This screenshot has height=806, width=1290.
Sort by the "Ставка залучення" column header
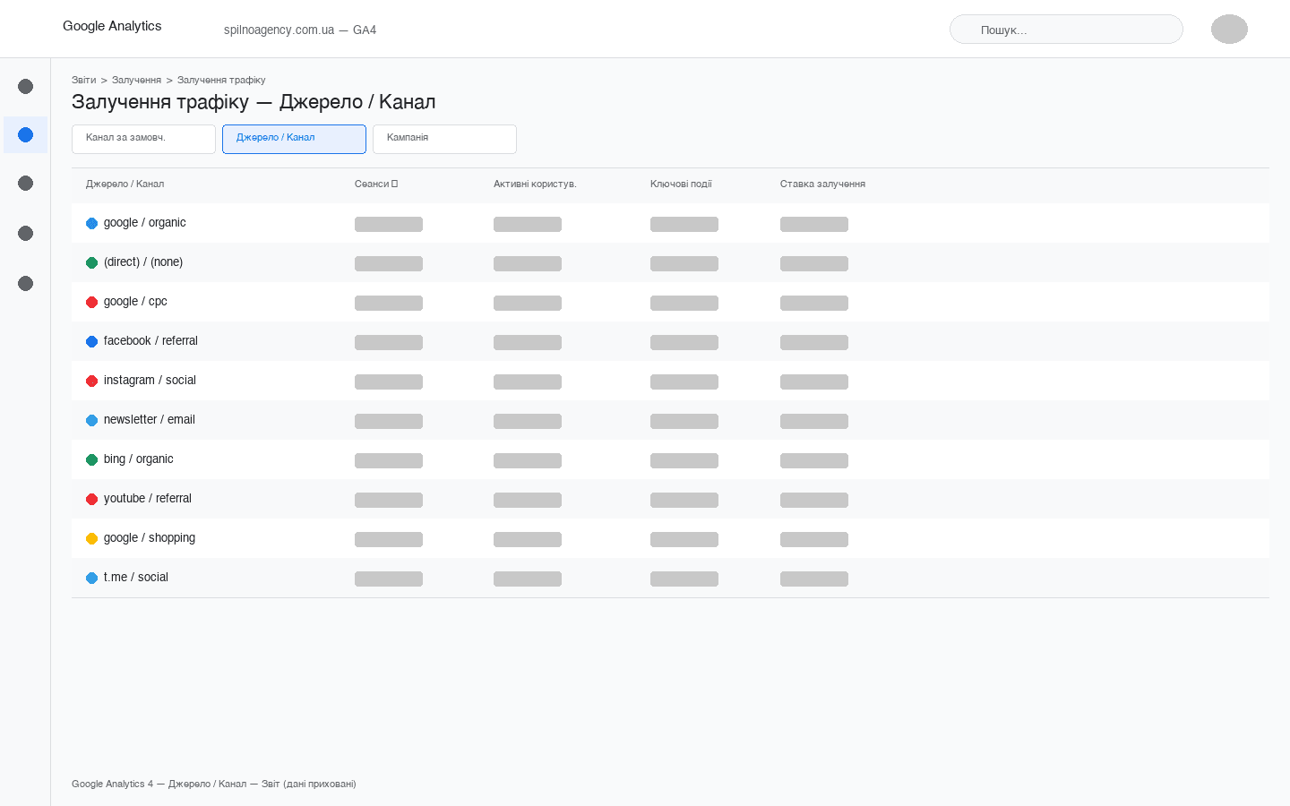tap(822, 184)
